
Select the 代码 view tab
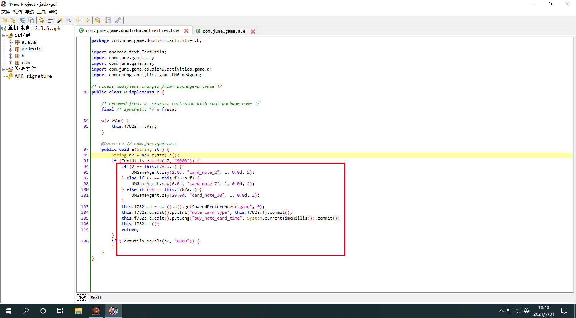[x=82, y=298]
